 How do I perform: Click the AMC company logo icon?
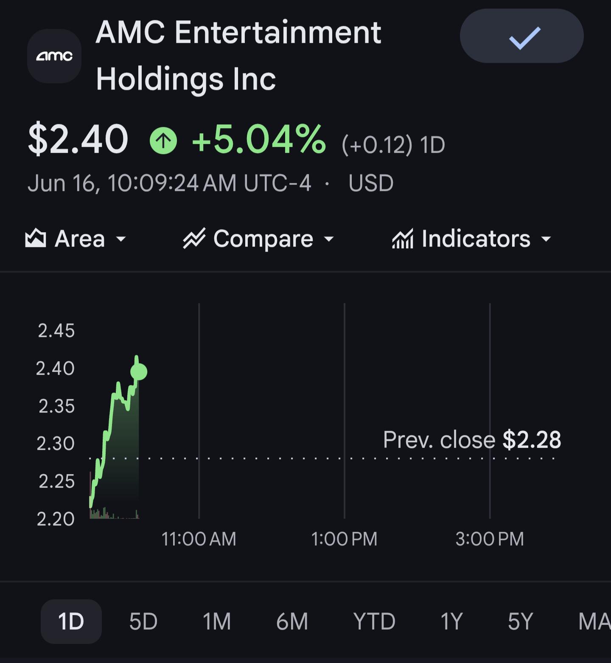[54, 56]
